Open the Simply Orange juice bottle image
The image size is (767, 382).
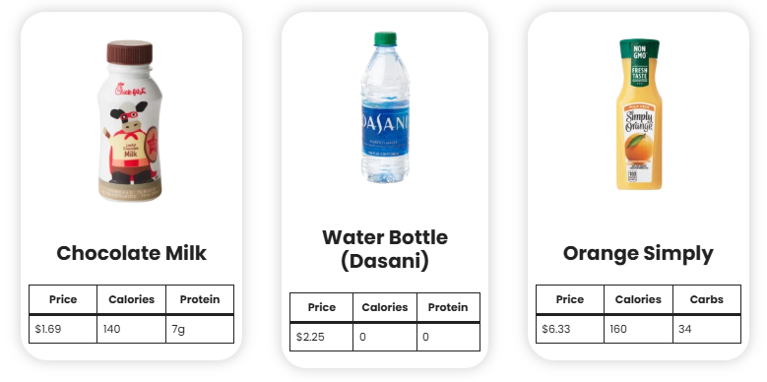639,114
